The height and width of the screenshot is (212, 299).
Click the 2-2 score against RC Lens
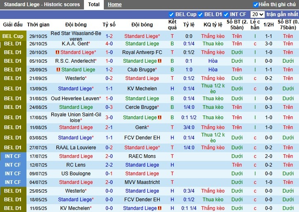[x=109, y=165]
